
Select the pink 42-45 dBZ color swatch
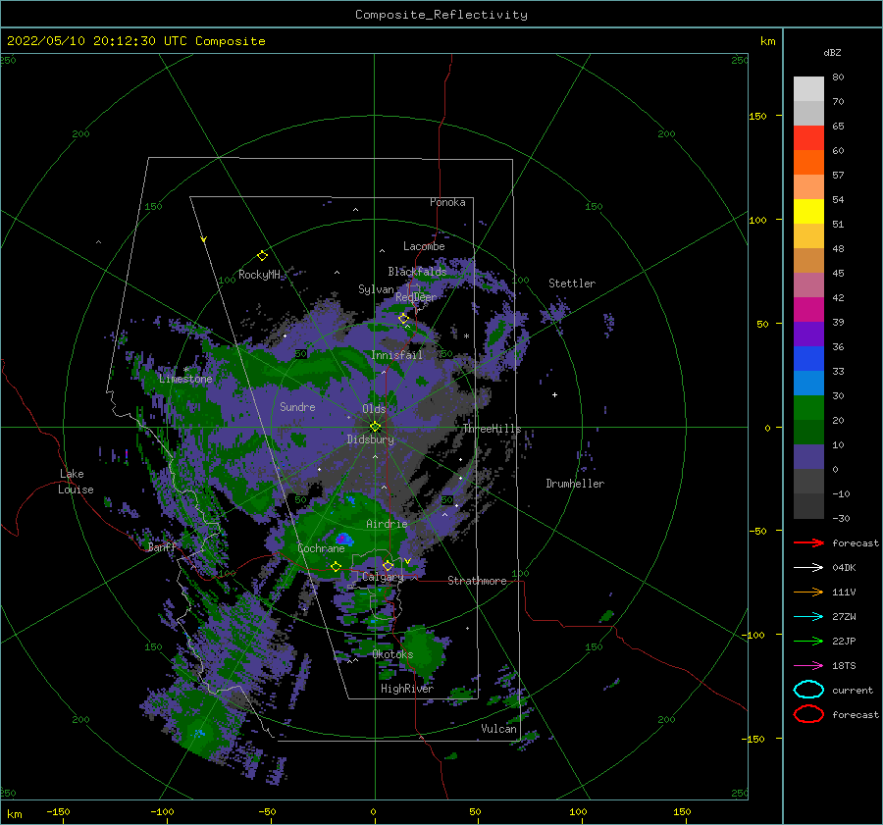(x=808, y=284)
